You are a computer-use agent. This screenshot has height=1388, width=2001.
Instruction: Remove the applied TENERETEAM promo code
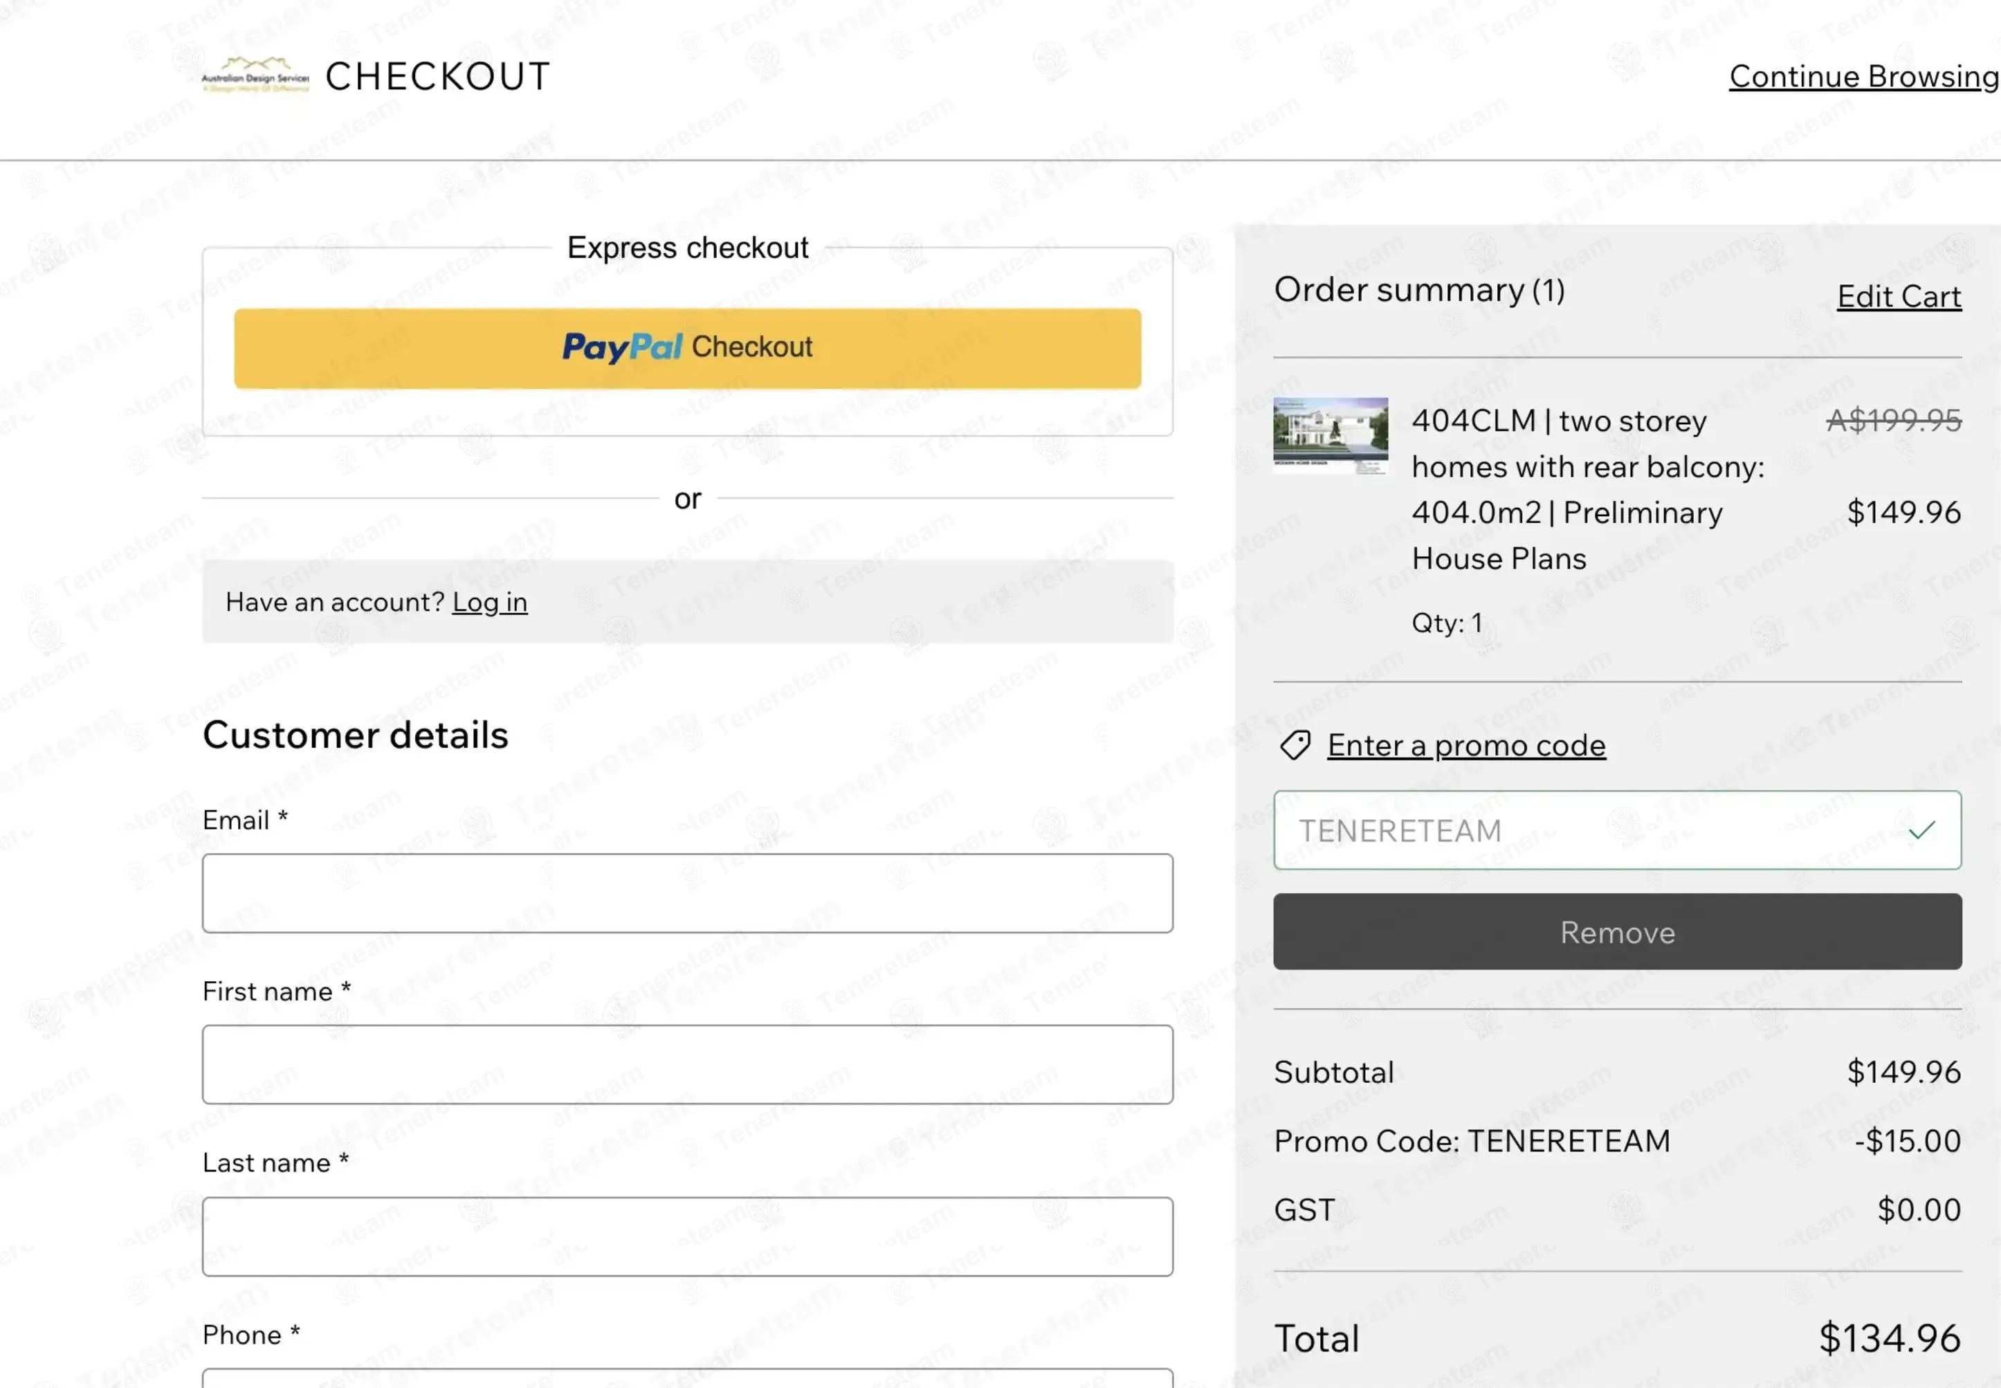(x=1618, y=931)
